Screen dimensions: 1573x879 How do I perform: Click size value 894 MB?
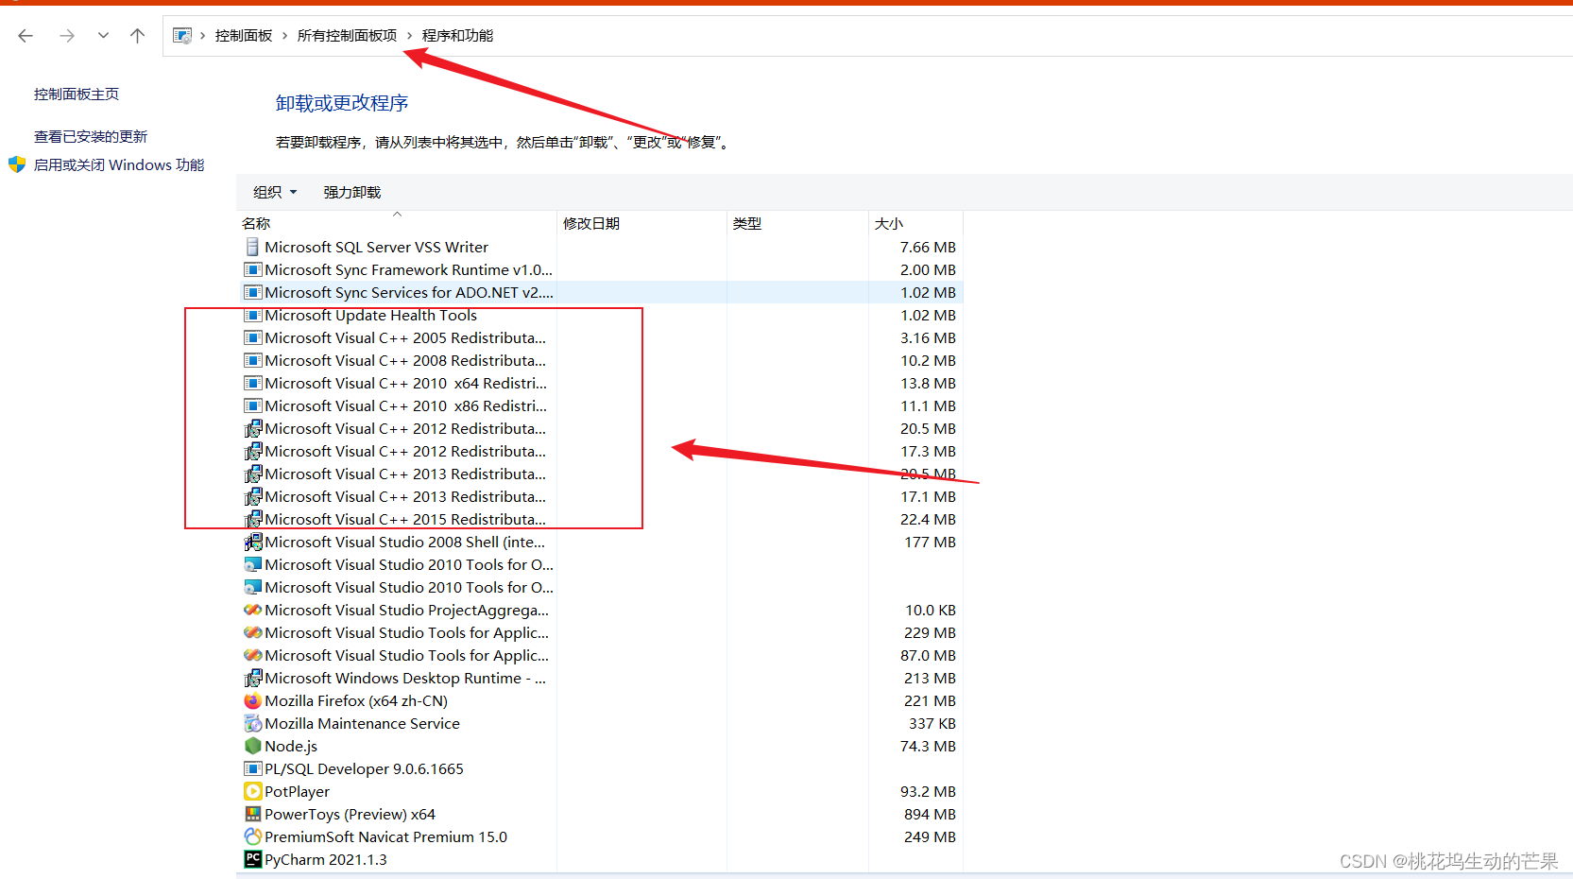(930, 814)
